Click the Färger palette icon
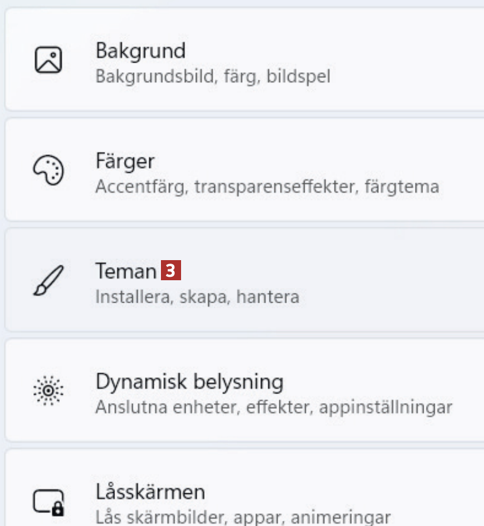Screen dimensions: 484x526 (x=48, y=171)
